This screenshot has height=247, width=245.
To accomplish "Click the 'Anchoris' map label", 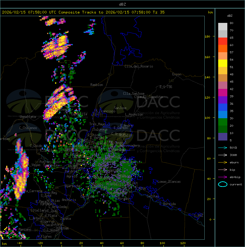I will point(69,200).
